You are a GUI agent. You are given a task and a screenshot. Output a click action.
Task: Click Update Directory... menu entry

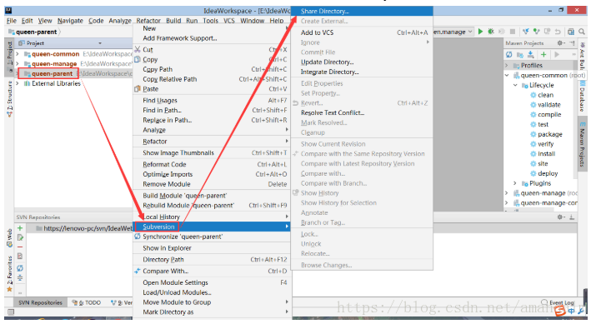362,62
